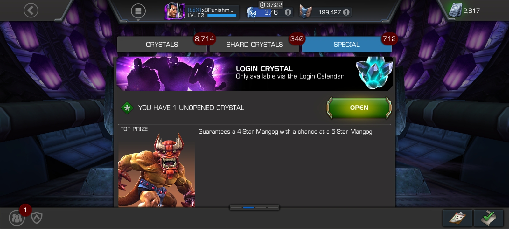Tap the Login Crystal gem image
This screenshot has height=229, width=509.
(x=374, y=73)
